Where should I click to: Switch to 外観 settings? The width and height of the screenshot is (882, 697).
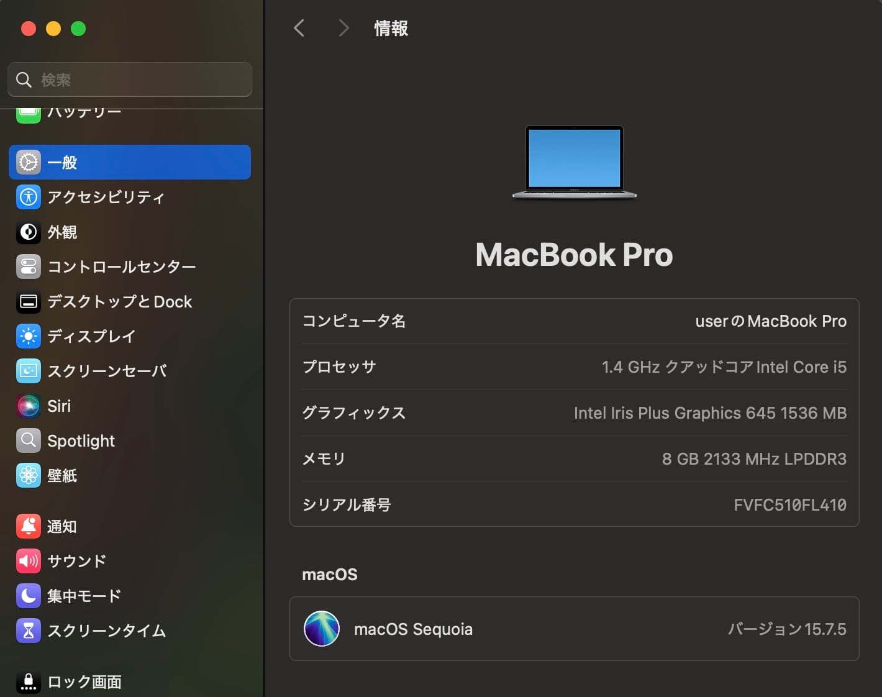pyautogui.click(x=130, y=232)
